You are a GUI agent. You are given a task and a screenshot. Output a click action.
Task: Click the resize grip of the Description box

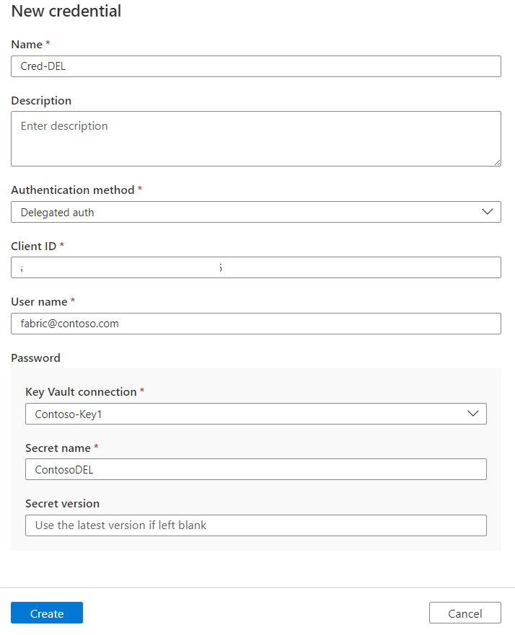pyautogui.click(x=497, y=162)
